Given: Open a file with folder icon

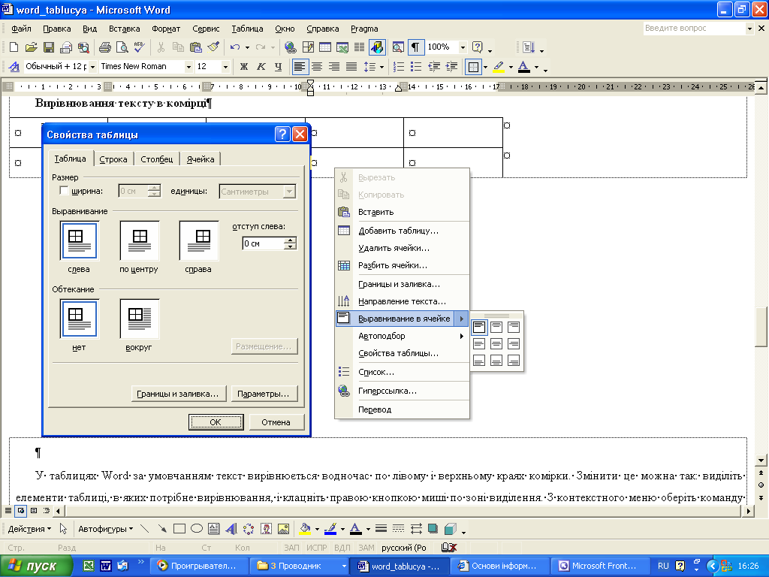Looking at the screenshot, I should click(x=31, y=47).
